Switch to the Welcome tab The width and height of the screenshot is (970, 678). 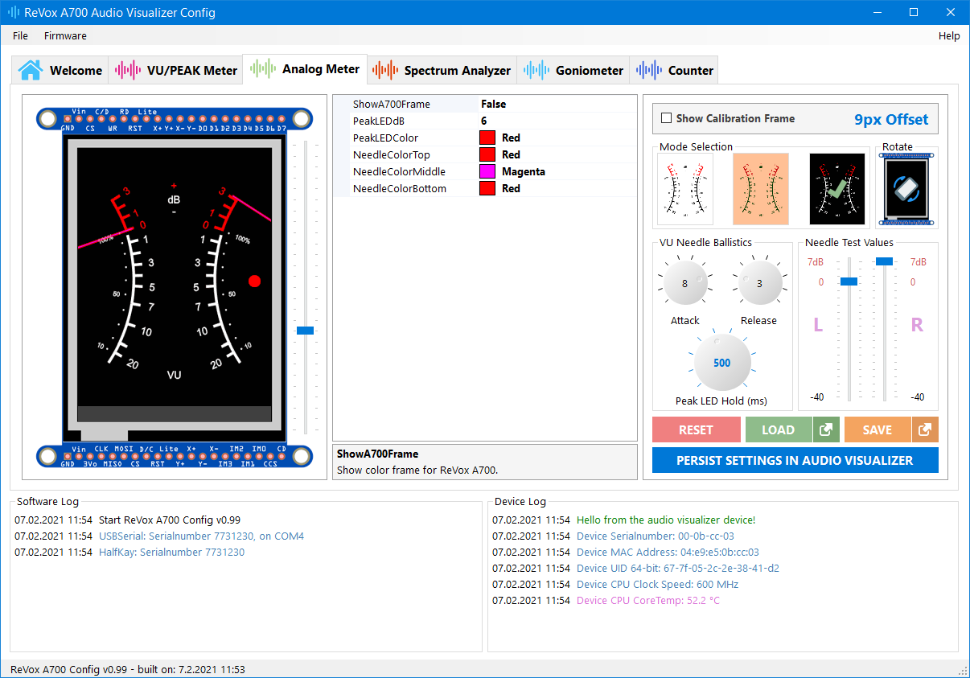tap(60, 70)
